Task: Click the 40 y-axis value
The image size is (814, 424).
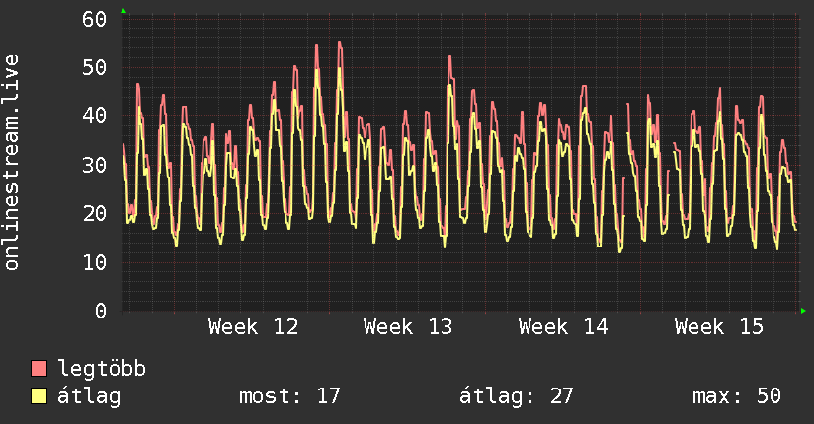Action: (94, 115)
